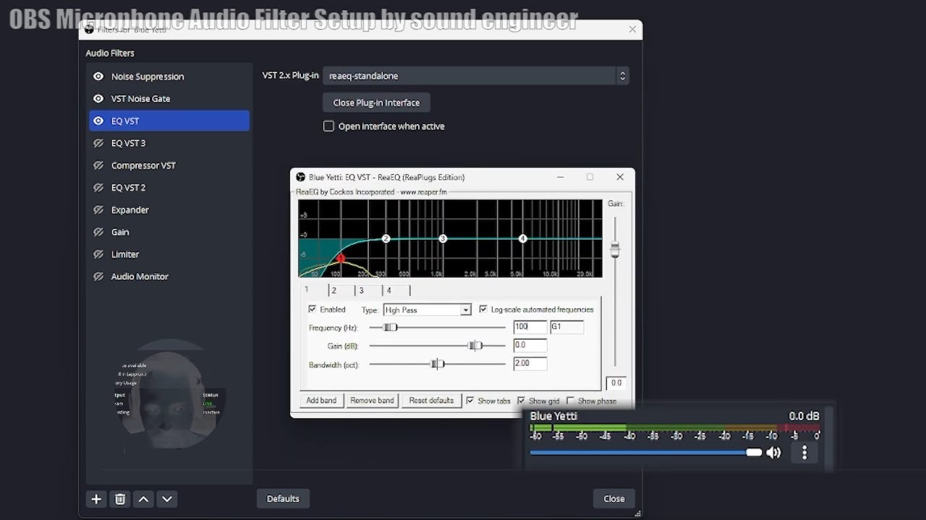Select the Compressor VST filter
Image resolution: width=926 pixels, height=520 pixels.
point(169,165)
